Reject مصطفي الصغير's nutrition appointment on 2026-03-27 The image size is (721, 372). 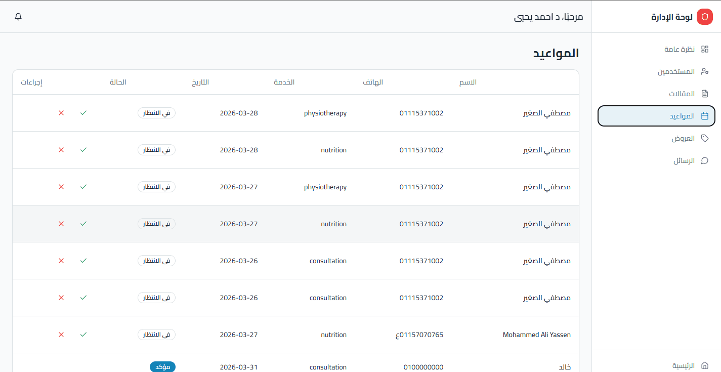point(61,224)
